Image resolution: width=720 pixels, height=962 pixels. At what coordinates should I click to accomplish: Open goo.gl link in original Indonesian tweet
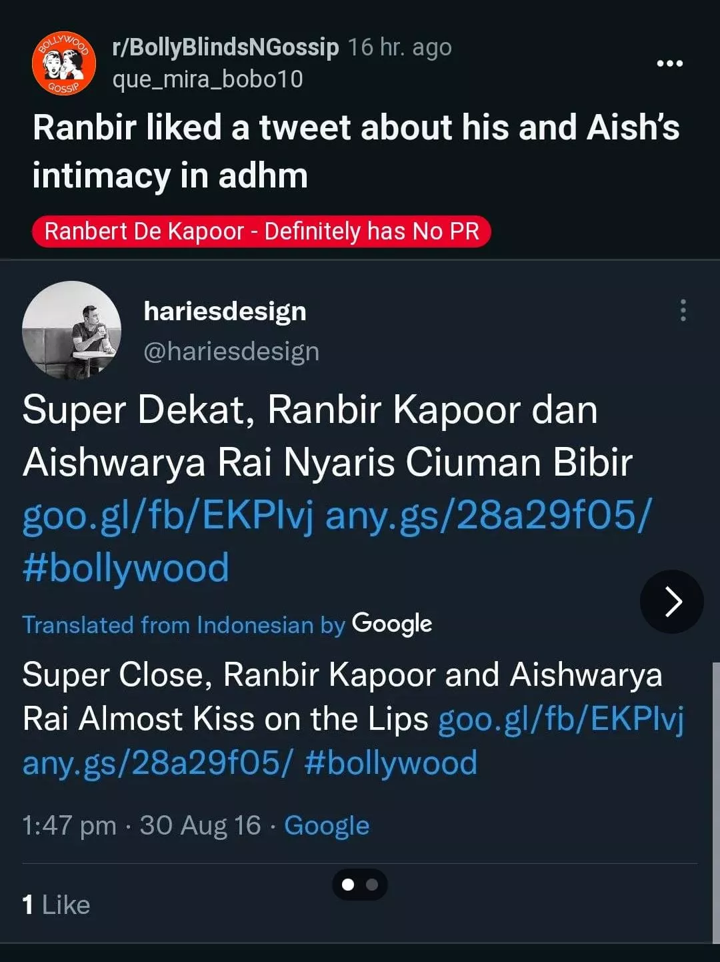[168, 516]
